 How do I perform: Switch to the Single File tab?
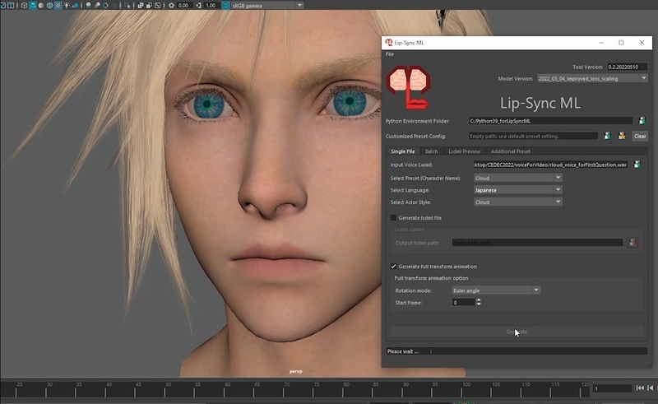coord(402,151)
